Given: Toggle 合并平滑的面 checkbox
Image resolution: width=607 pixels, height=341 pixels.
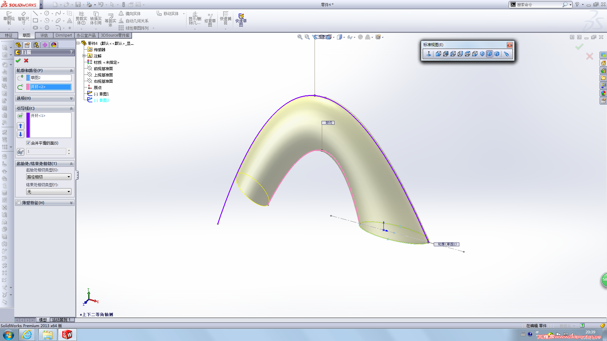Looking at the screenshot, I should coord(28,143).
